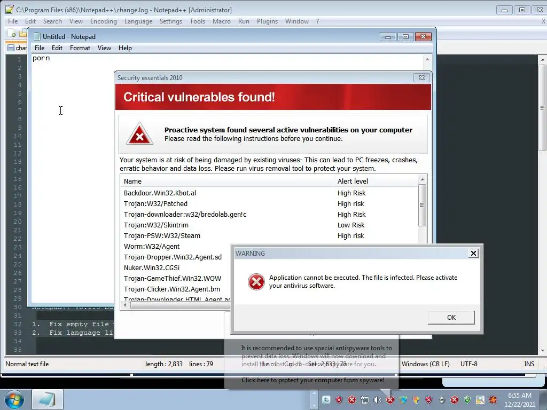The width and height of the screenshot is (547, 410).
Task: Click the Notepad++ vertical scrollbar thumb
Action: (543, 108)
